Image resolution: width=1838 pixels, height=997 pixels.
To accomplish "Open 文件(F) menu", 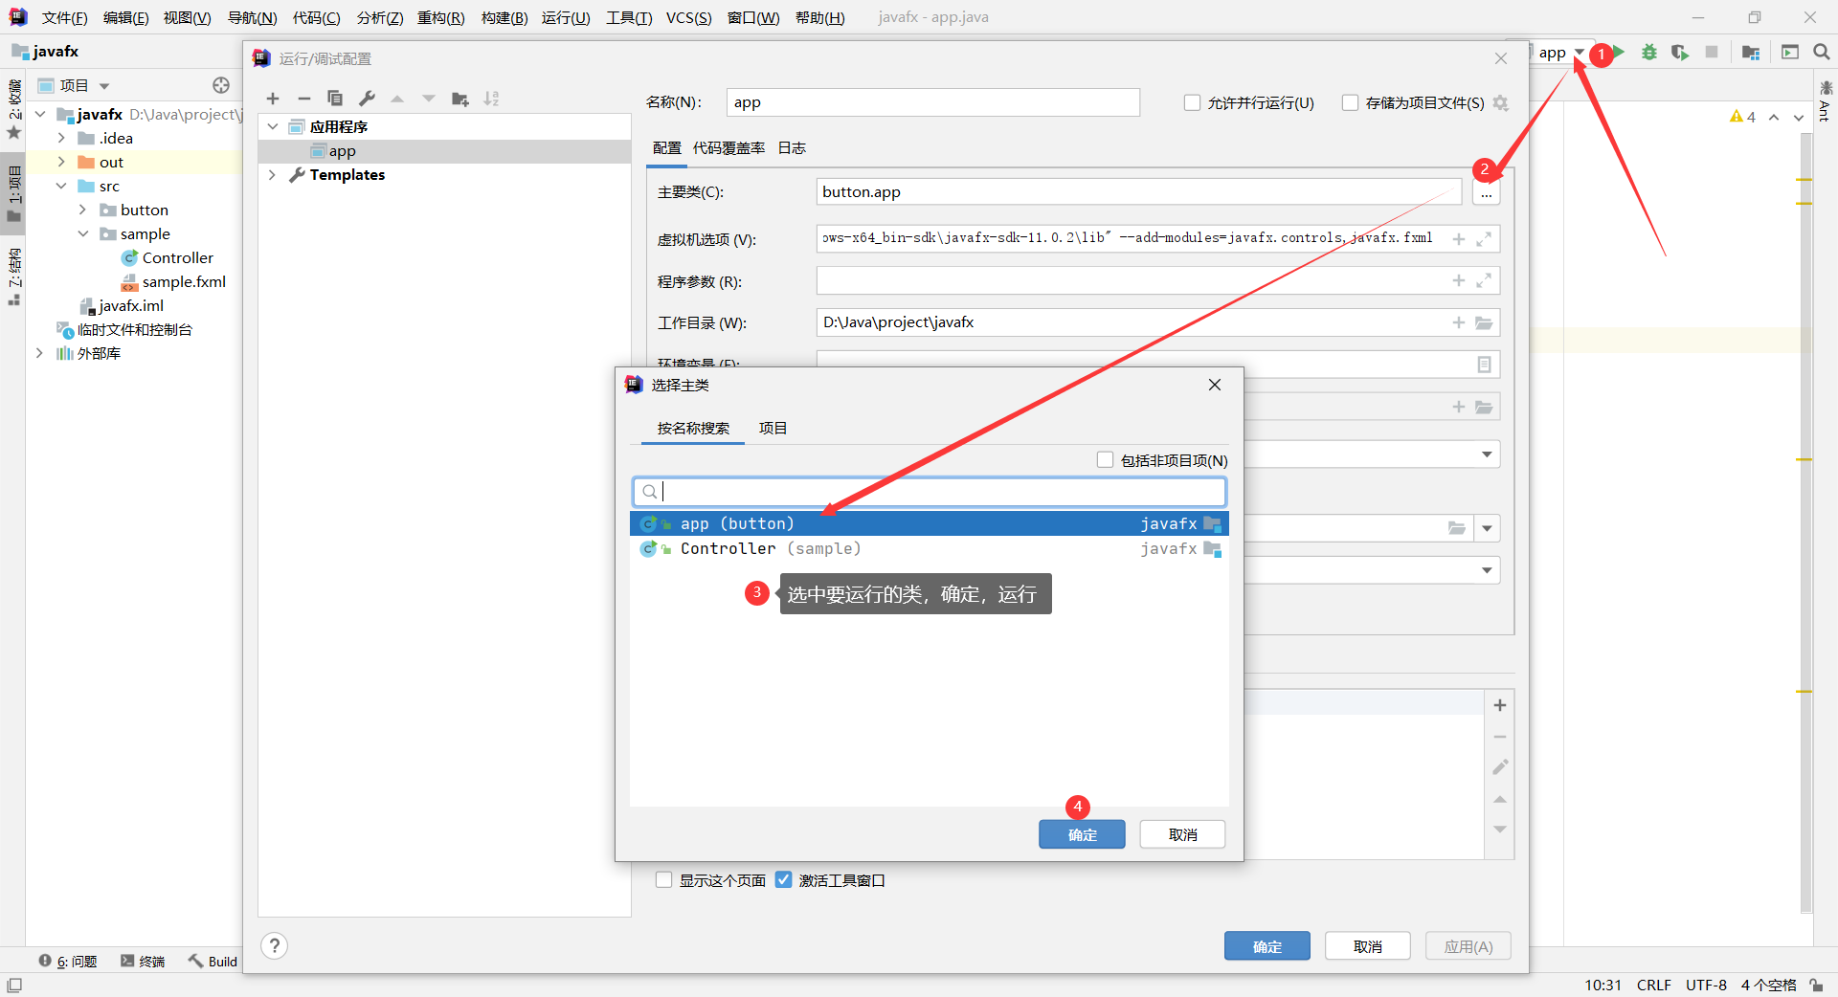I will pyautogui.click(x=64, y=18).
